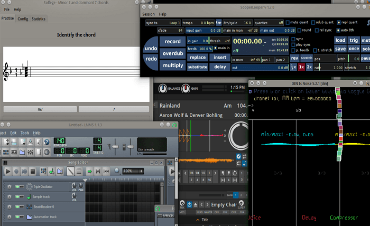The height and width of the screenshot is (226, 370).
Task: Enable the rel sync checkbox
Action: 317,30
